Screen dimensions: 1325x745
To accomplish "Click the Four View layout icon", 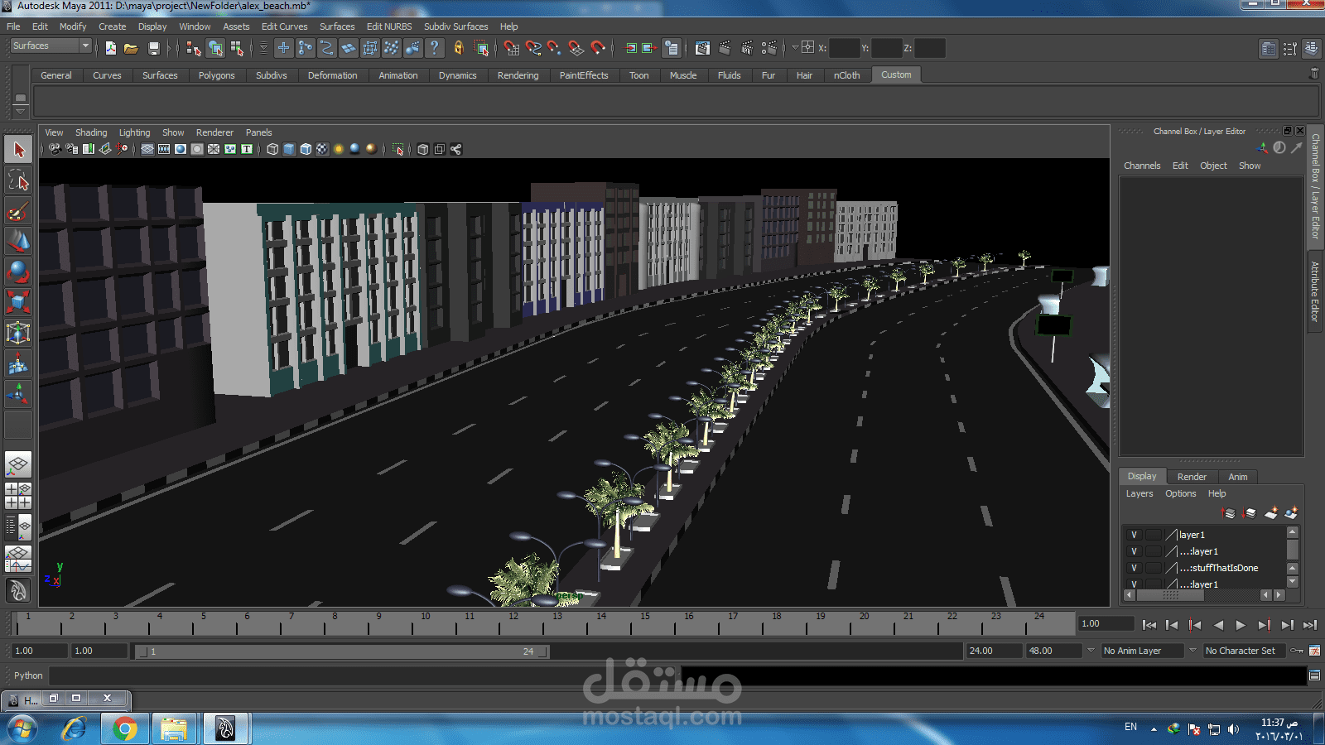I will [x=18, y=495].
